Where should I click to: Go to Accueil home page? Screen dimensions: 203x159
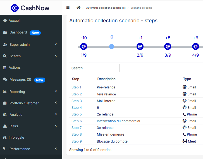pos(14,21)
